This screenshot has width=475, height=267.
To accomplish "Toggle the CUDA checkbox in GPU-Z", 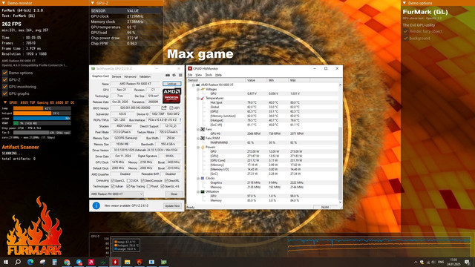I will tap(128, 181).
